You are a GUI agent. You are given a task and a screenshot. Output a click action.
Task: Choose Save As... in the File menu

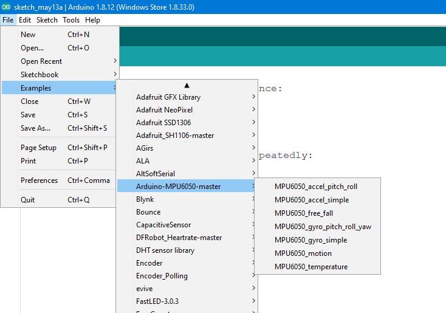click(59, 128)
